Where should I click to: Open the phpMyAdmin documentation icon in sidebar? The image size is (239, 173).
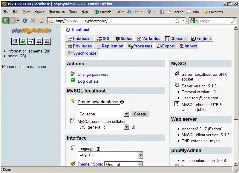click(x=39, y=41)
